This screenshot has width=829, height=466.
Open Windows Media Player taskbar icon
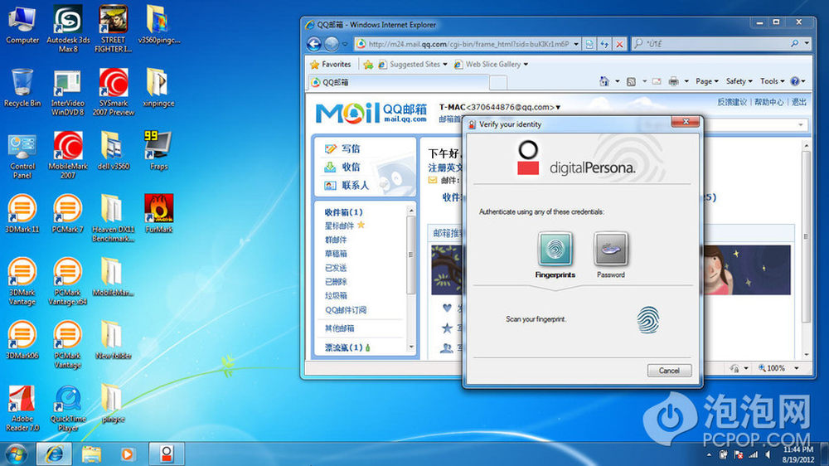[127, 454]
